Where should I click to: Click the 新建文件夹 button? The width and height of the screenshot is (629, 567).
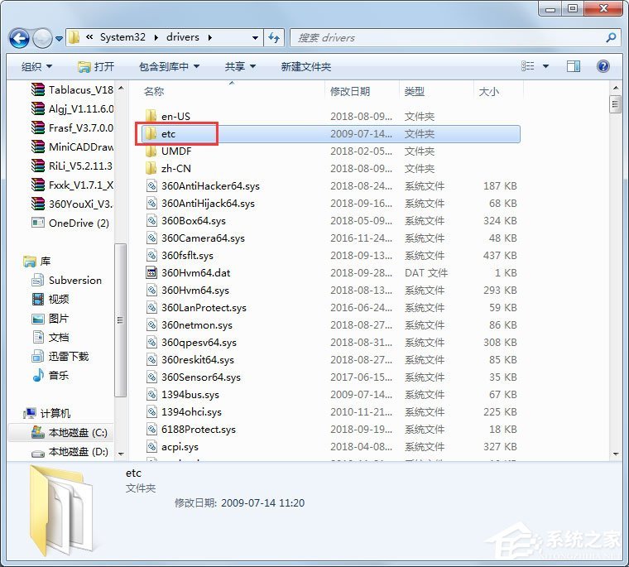pos(305,66)
